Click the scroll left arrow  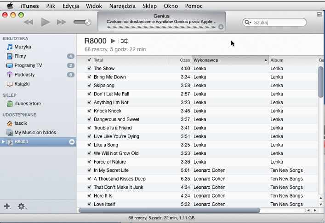click(x=308, y=210)
